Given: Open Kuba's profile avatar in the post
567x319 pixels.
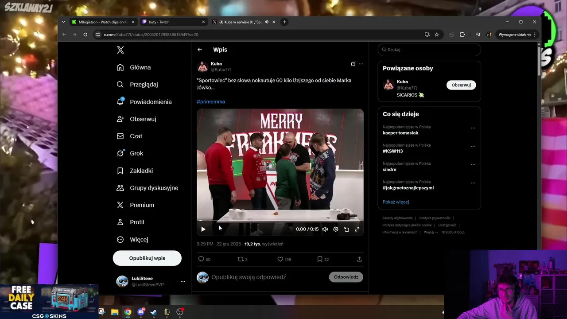Looking at the screenshot, I should (x=202, y=67).
